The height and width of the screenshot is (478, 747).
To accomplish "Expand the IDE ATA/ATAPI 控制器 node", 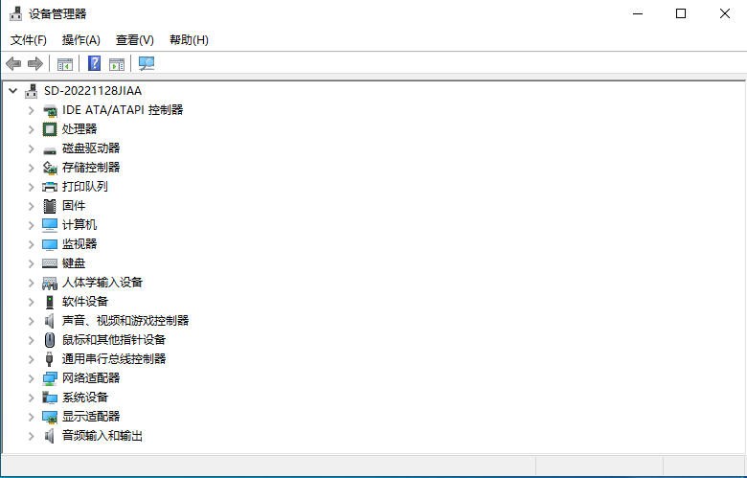I will 31,110.
